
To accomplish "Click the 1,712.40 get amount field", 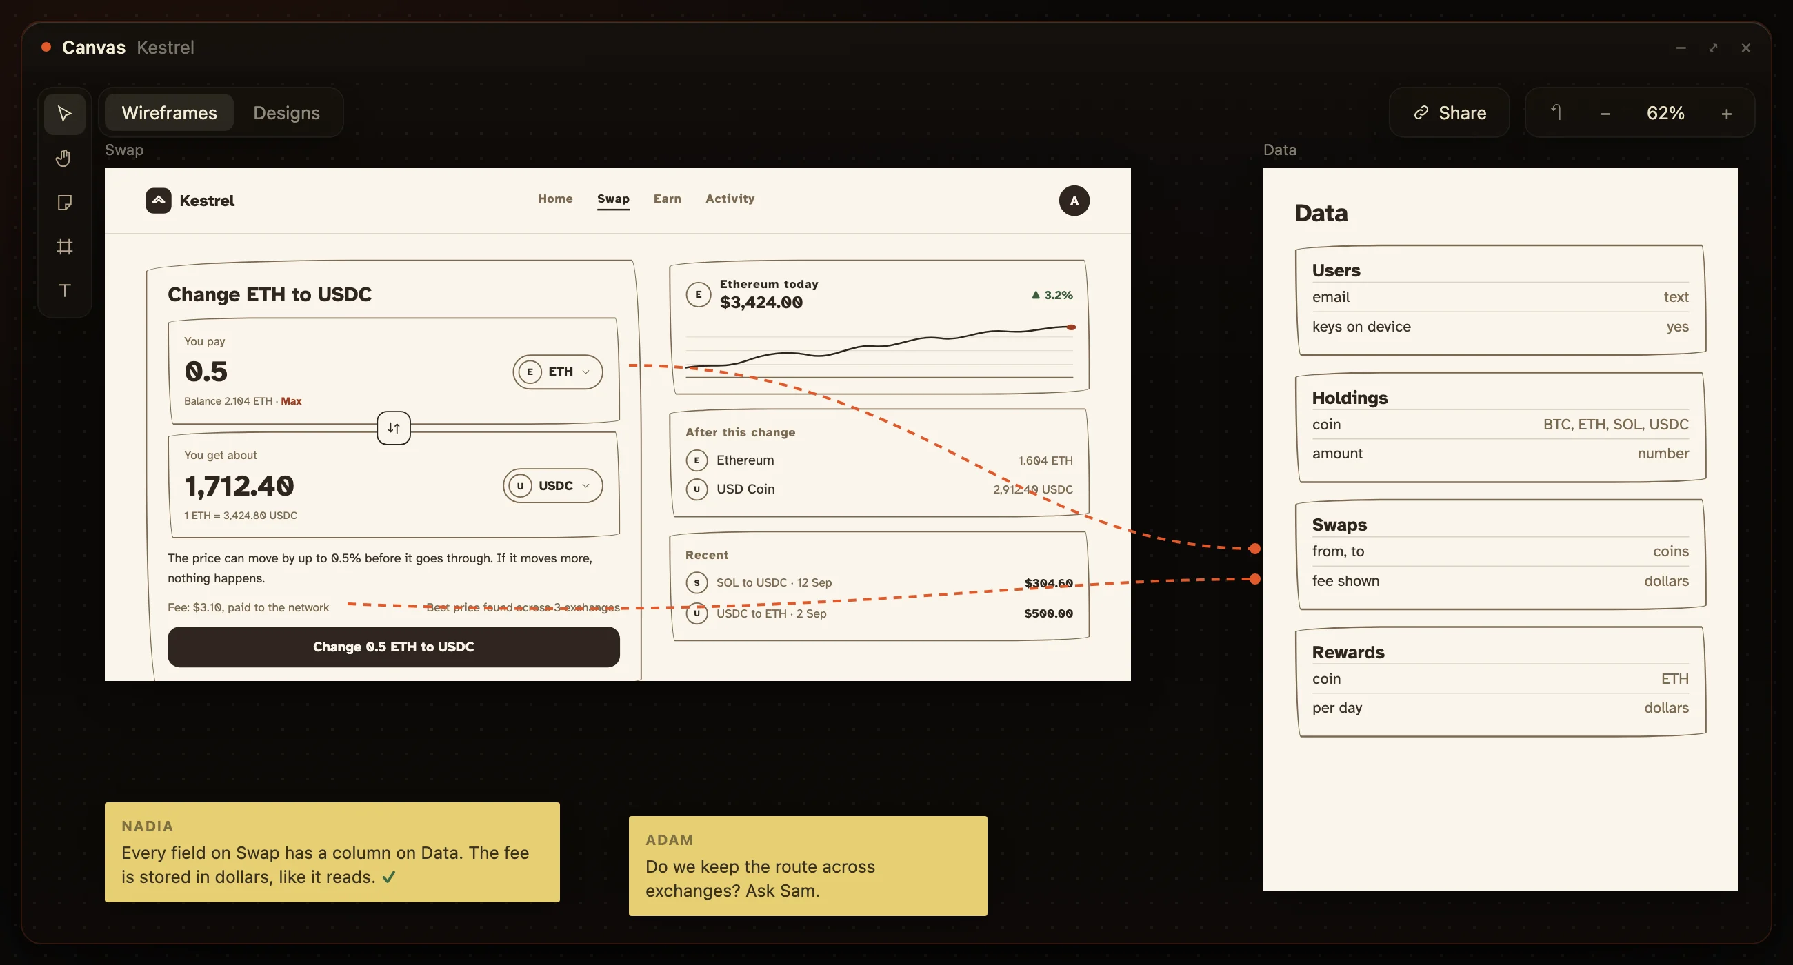I will pyautogui.click(x=239, y=486).
